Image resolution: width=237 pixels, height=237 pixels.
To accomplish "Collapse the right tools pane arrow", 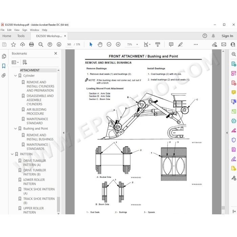I will (227, 133).
